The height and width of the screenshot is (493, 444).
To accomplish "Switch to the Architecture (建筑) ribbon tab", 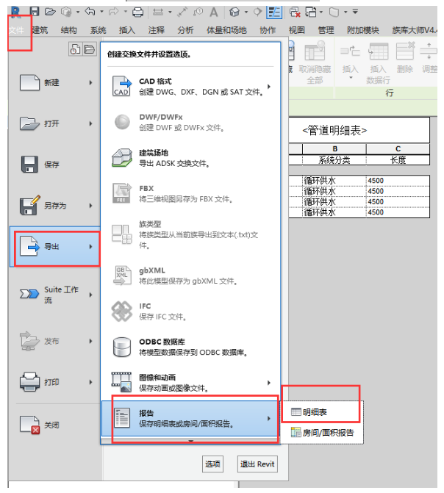I will point(40,30).
